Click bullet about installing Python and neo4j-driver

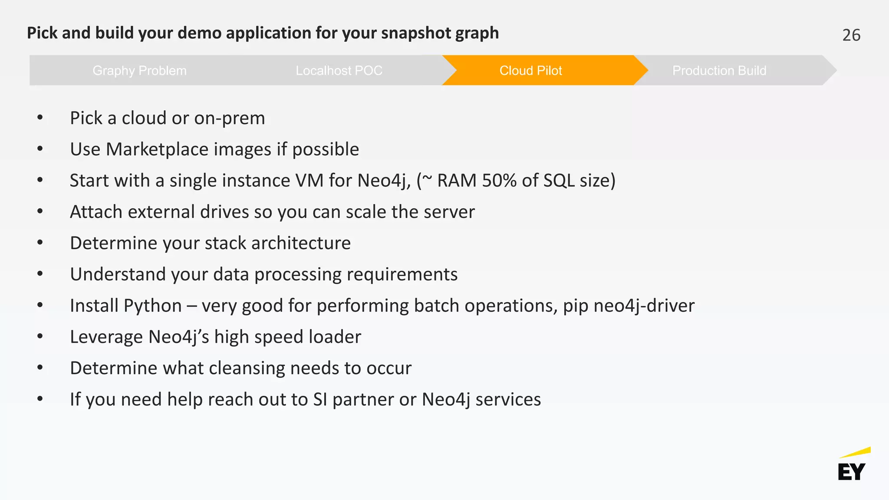click(382, 306)
